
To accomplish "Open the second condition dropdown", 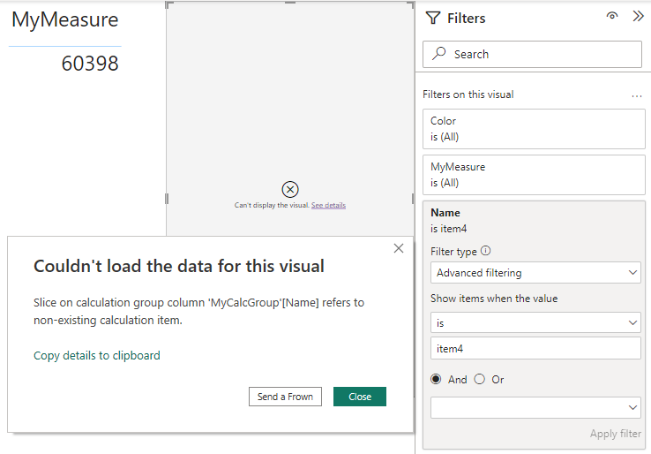I will tap(535, 407).
